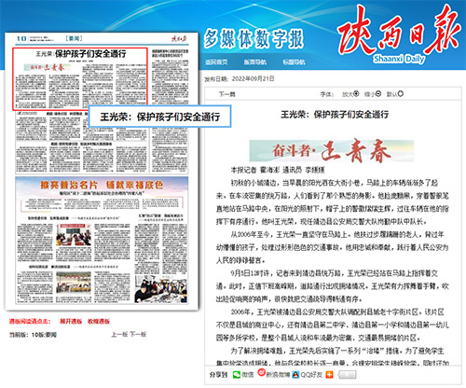Open the 擦亮善治名片 feature on page thumbnail
This screenshot has height=388, width=466.
coord(102,185)
